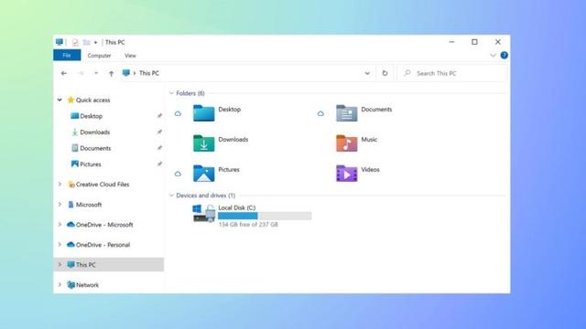Image resolution: width=586 pixels, height=329 pixels.
Task: Open recent locations dropdown arrow
Action: (96, 73)
